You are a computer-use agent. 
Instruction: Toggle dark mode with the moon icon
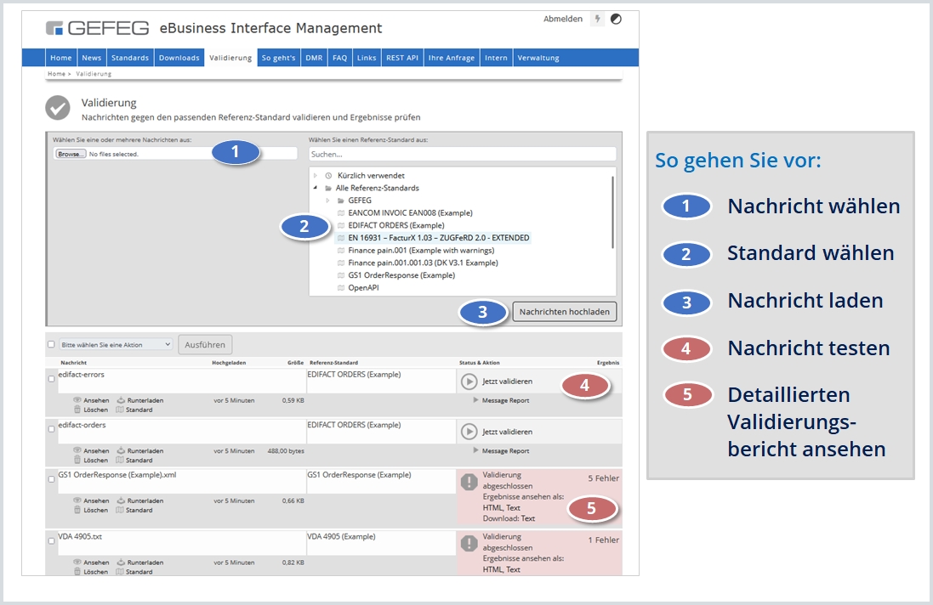615,19
